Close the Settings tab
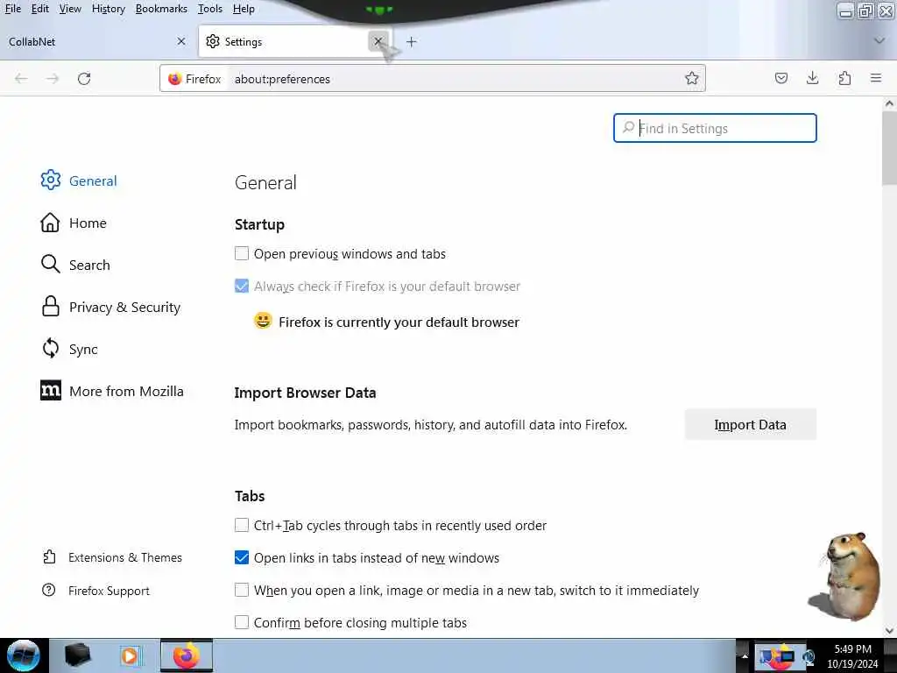Image resolution: width=897 pixels, height=673 pixels. point(378,41)
